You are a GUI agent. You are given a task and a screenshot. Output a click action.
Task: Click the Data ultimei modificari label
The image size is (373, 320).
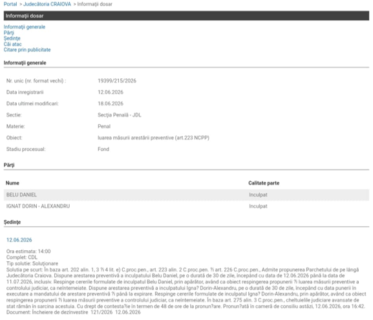point(32,103)
